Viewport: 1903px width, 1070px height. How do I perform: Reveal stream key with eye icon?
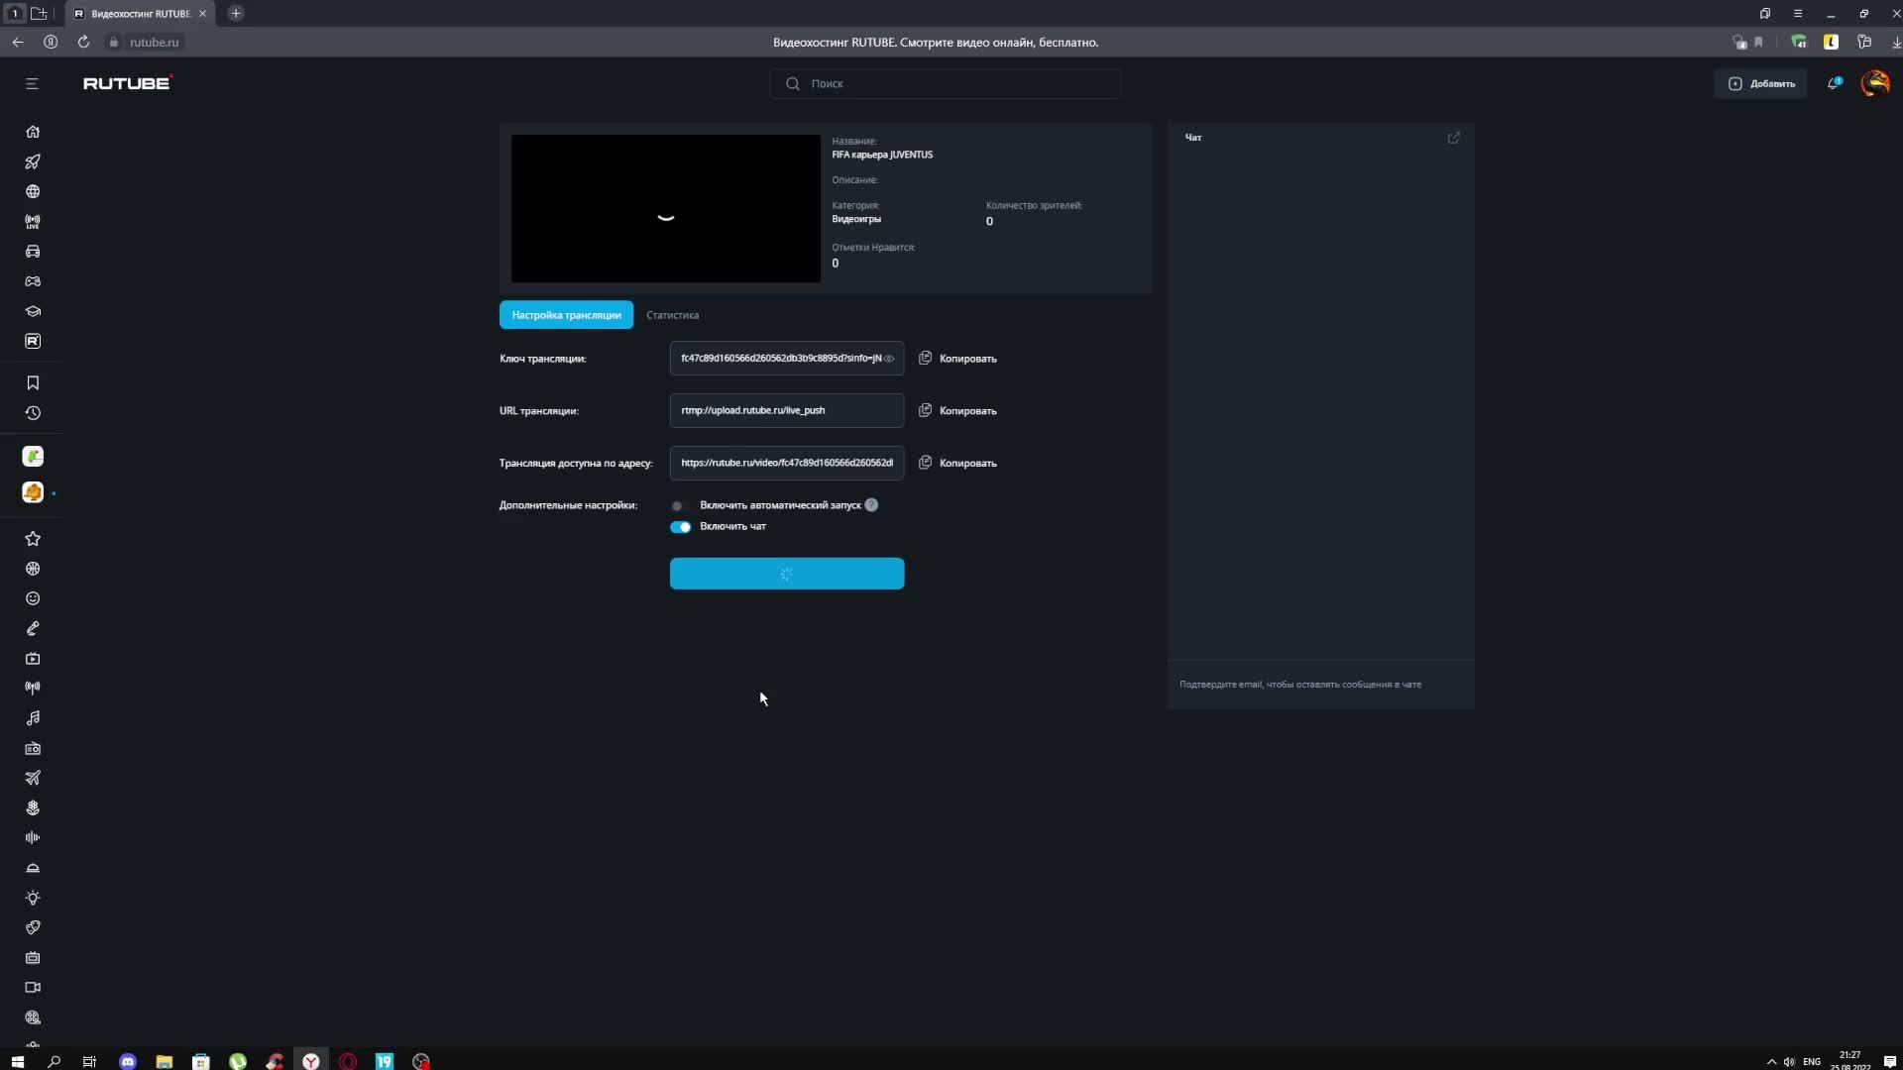point(889,359)
